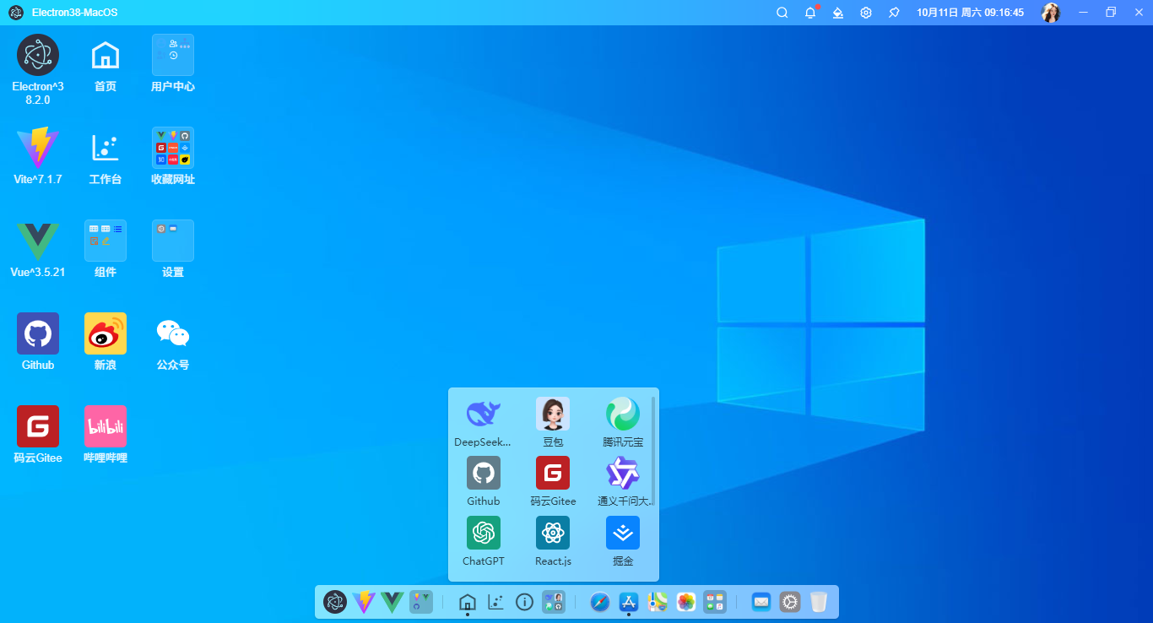Toggle the pin icon in top bar

tap(894, 13)
